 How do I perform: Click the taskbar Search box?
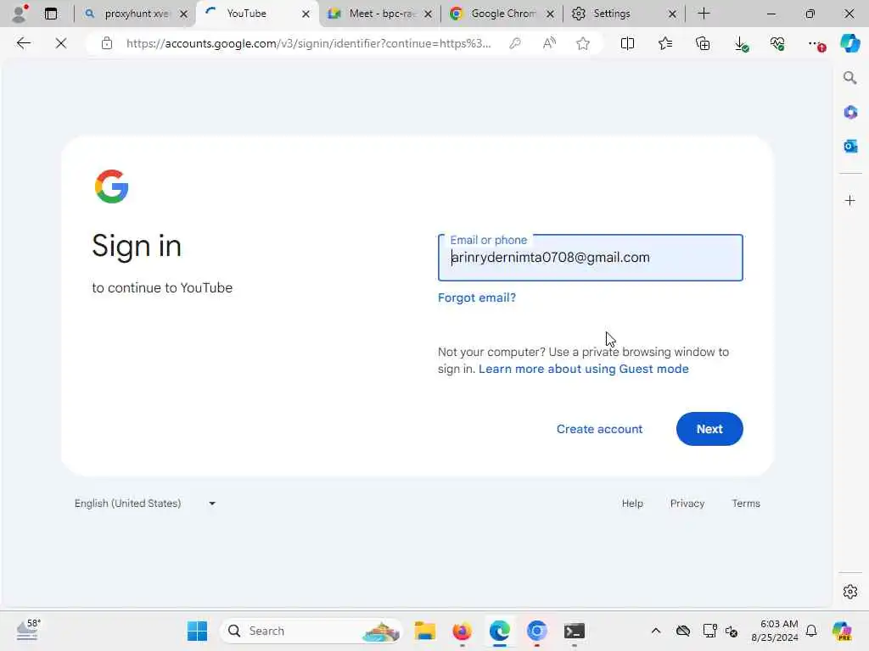[311, 631]
